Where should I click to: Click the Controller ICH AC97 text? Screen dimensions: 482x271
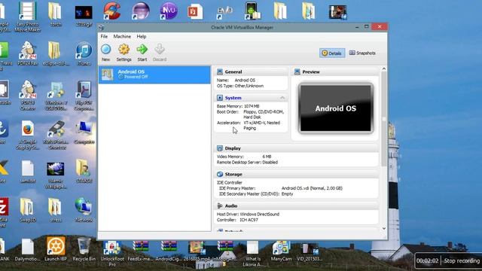click(237, 220)
